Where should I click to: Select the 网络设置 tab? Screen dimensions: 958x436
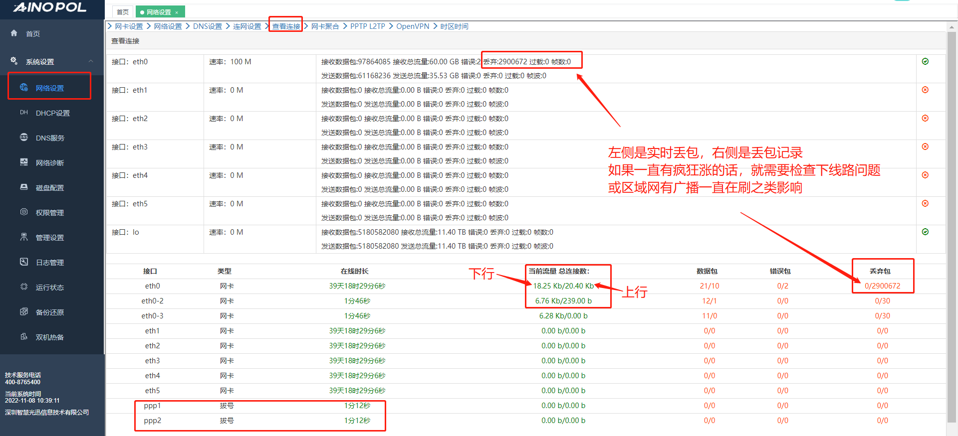(159, 12)
